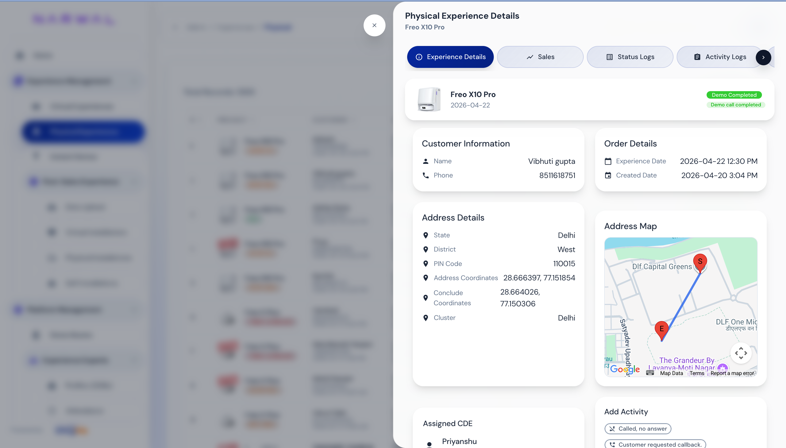Click the red S start marker on map
The height and width of the screenshot is (448, 786).
(700, 262)
